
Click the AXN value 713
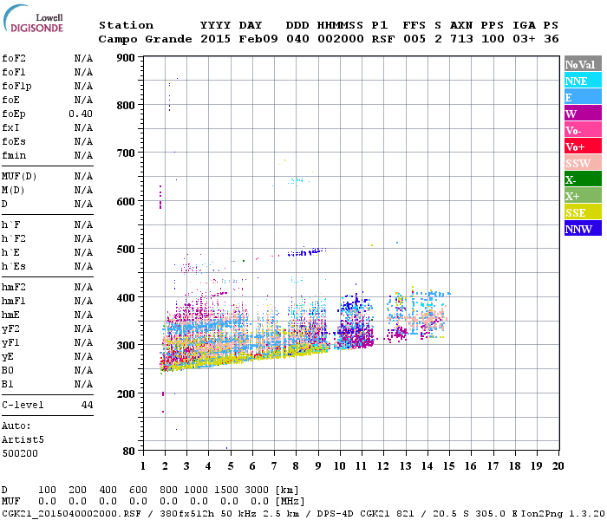click(461, 39)
